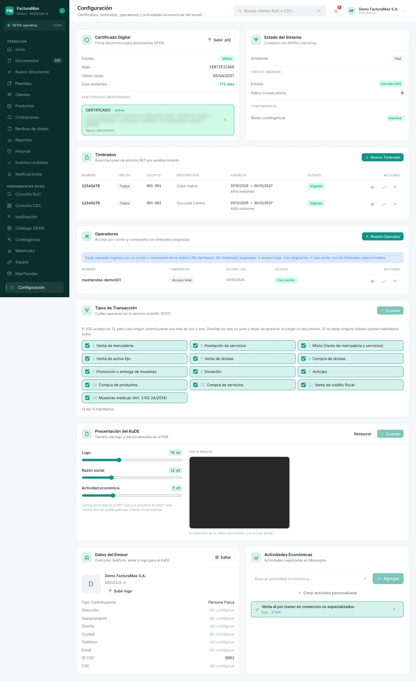Click the Subir logo button
416x681 pixels.
120,591
